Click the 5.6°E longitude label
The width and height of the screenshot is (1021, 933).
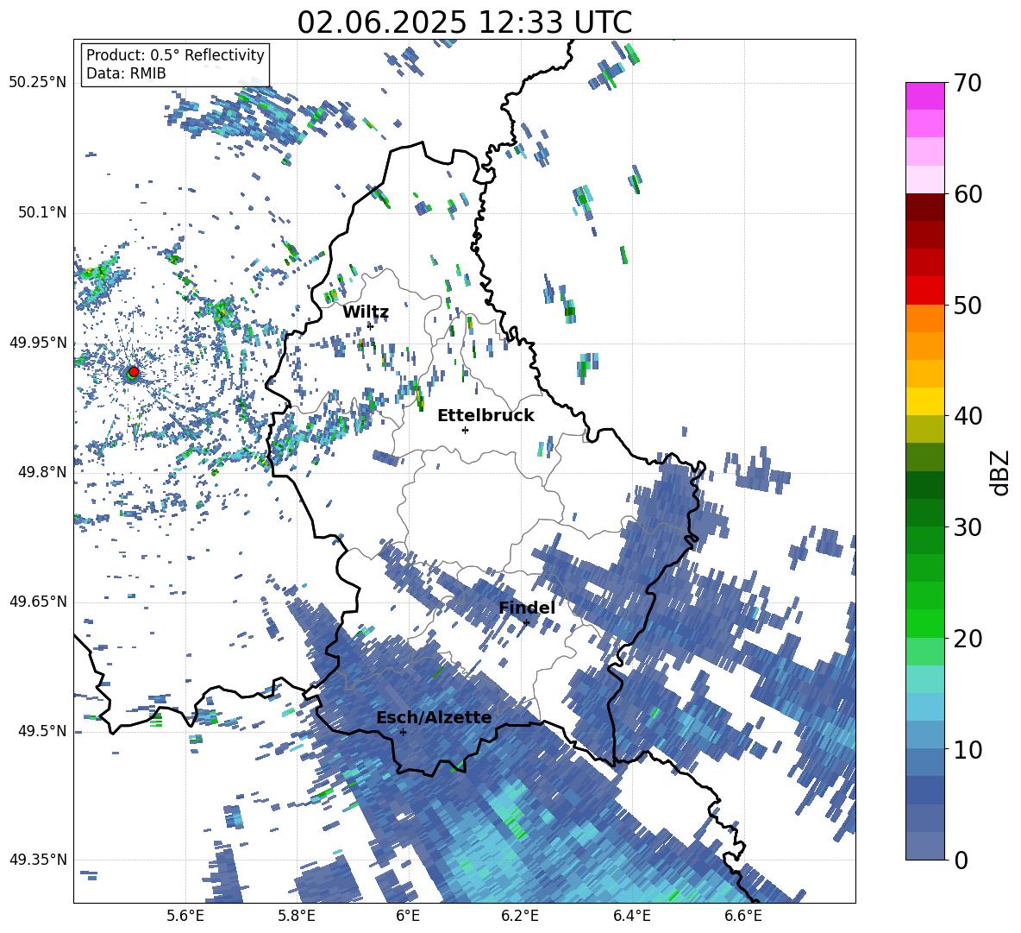pos(185,916)
